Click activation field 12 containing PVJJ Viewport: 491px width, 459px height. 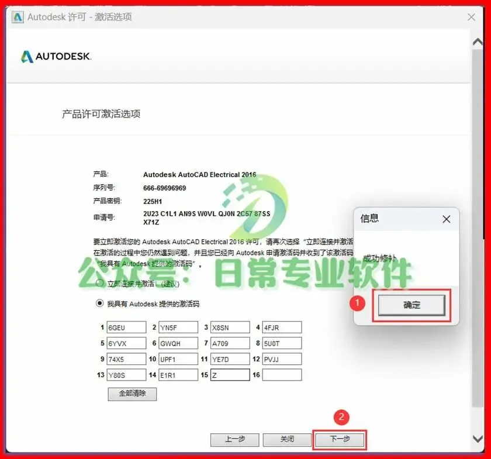[x=282, y=359]
